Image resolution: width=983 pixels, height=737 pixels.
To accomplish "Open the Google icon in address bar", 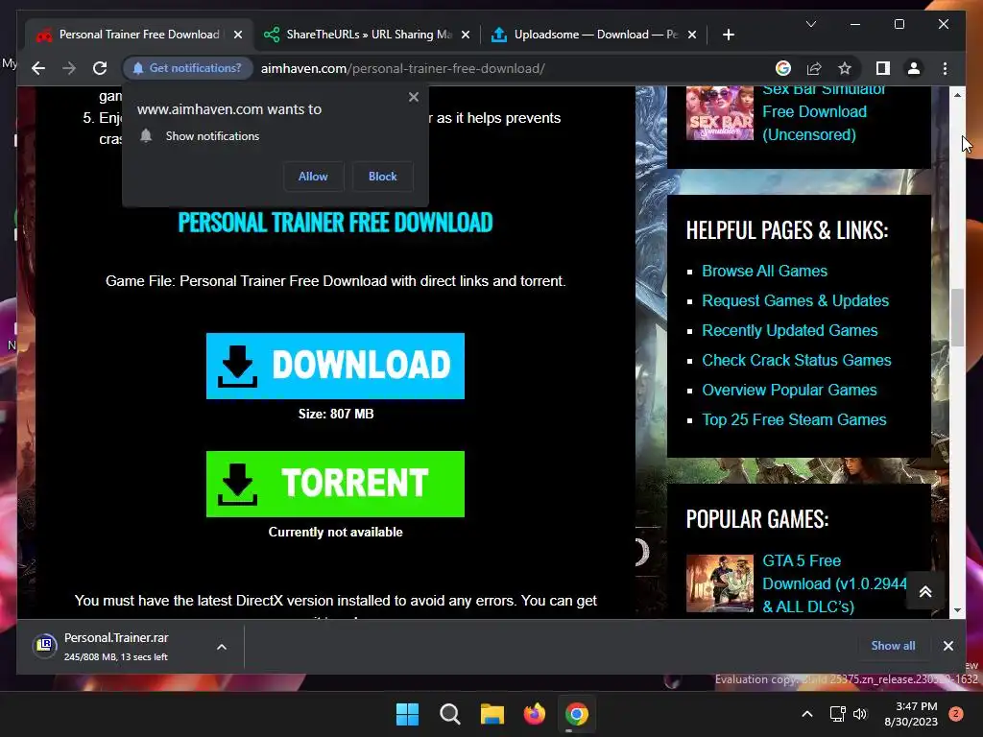I will tap(783, 68).
